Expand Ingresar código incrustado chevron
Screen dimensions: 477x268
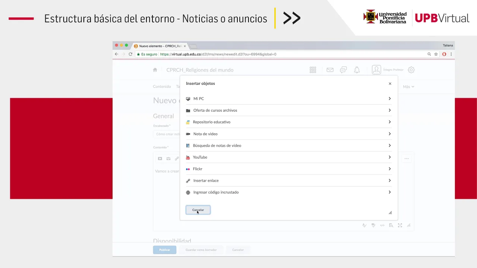pos(389,192)
